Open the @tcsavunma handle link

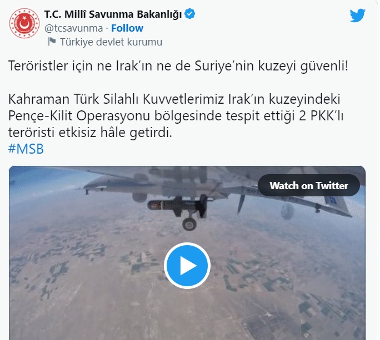[x=74, y=28]
